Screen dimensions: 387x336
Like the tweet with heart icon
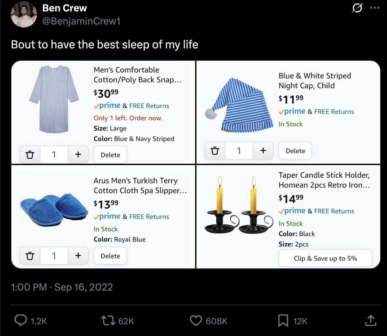[x=196, y=320]
